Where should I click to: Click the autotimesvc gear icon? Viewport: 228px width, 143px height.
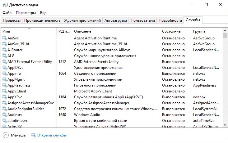(4, 121)
